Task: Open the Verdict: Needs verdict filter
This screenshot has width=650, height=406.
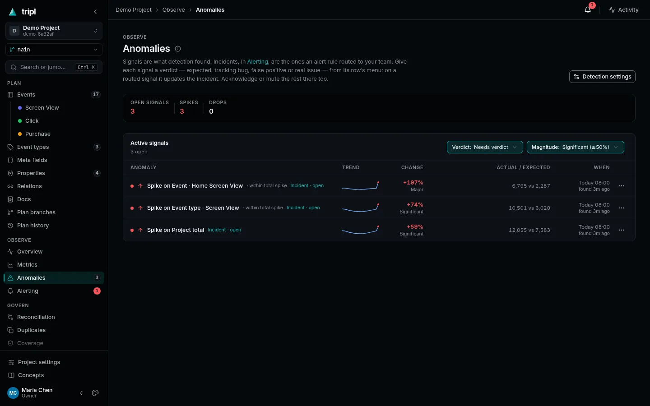Action: coord(485,147)
